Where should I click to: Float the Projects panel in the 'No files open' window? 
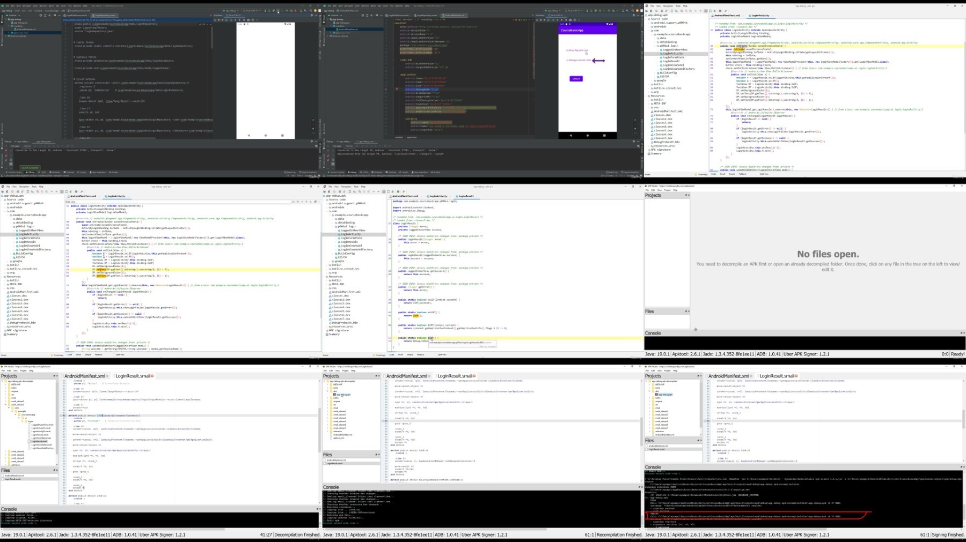(x=685, y=195)
